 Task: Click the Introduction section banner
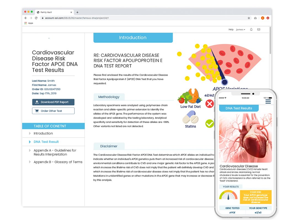(x=133, y=37)
